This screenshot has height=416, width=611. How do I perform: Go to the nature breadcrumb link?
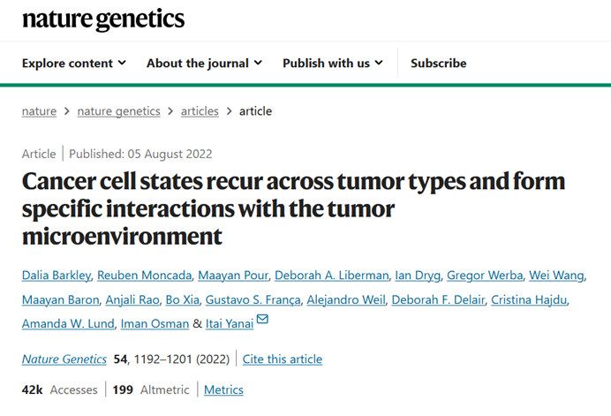(39, 111)
